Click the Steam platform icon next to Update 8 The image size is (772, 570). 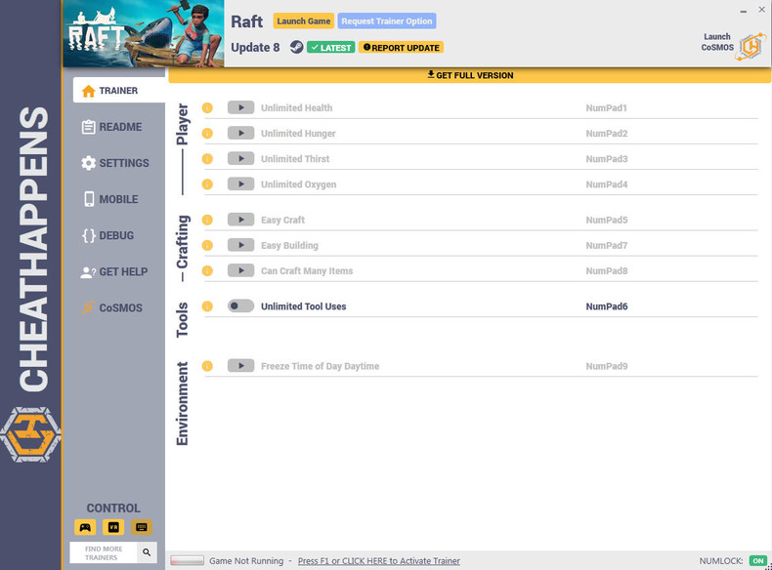point(296,47)
